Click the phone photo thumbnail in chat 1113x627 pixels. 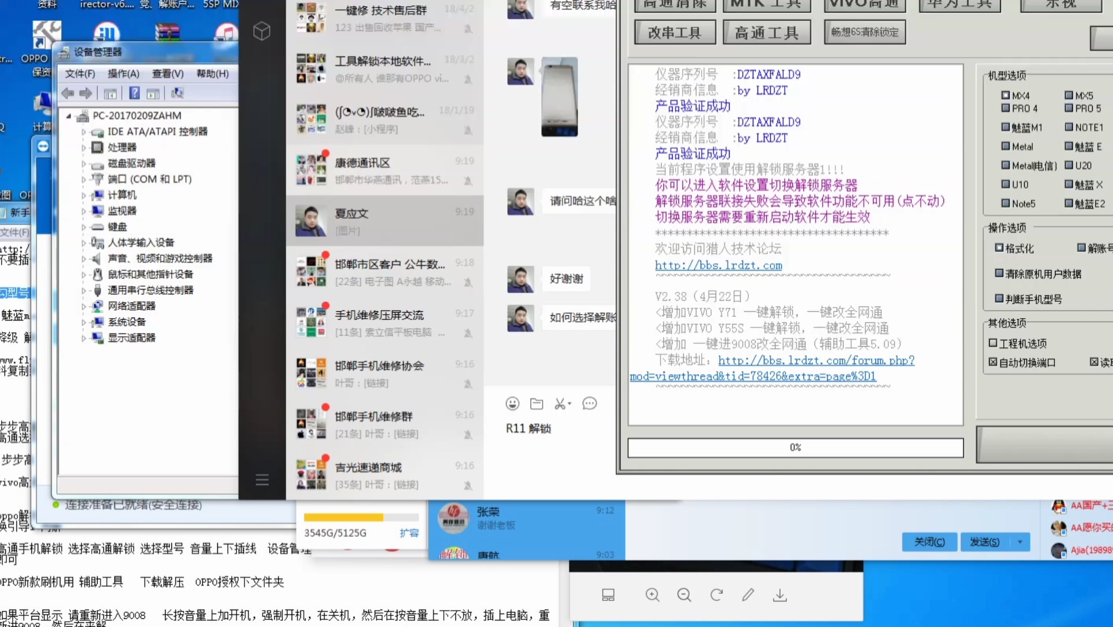(x=559, y=96)
